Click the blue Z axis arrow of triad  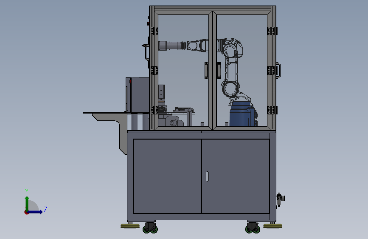[x=35, y=212]
